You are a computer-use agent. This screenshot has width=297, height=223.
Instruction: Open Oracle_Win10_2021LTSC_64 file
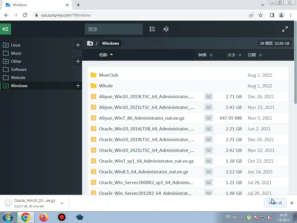click(146, 150)
